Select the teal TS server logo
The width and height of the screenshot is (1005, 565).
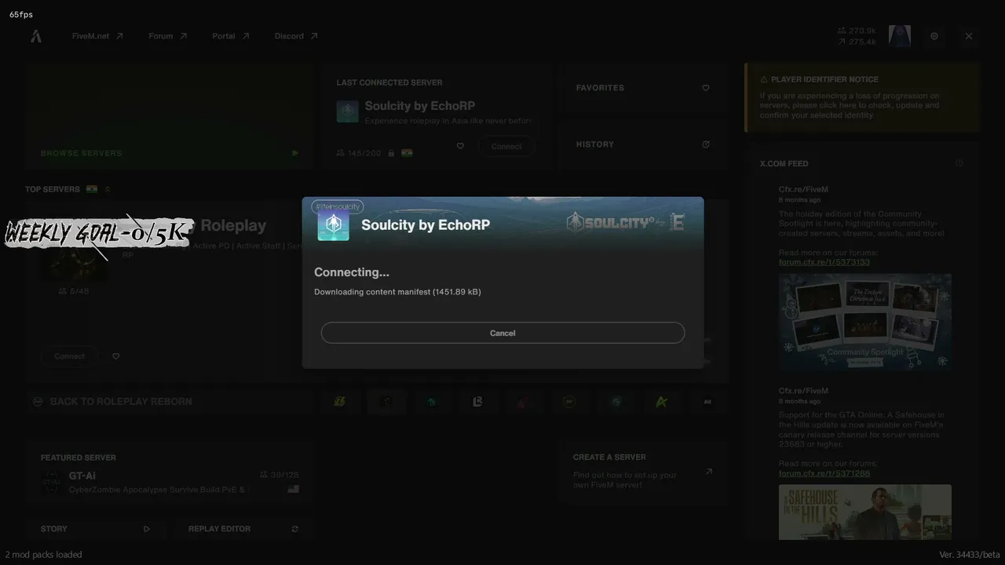pos(431,402)
